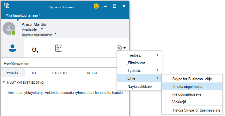Close the Skype for Business window
Image resolution: width=225 pixels, height=116 pixels.
click(124, 6)
